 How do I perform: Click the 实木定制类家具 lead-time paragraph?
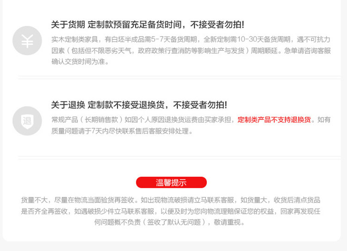click(x=191, y=51)
